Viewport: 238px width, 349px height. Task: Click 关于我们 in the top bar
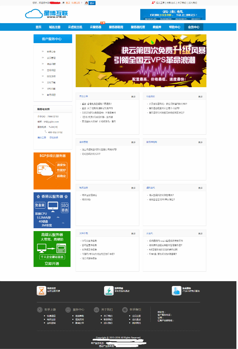point(182,3)
